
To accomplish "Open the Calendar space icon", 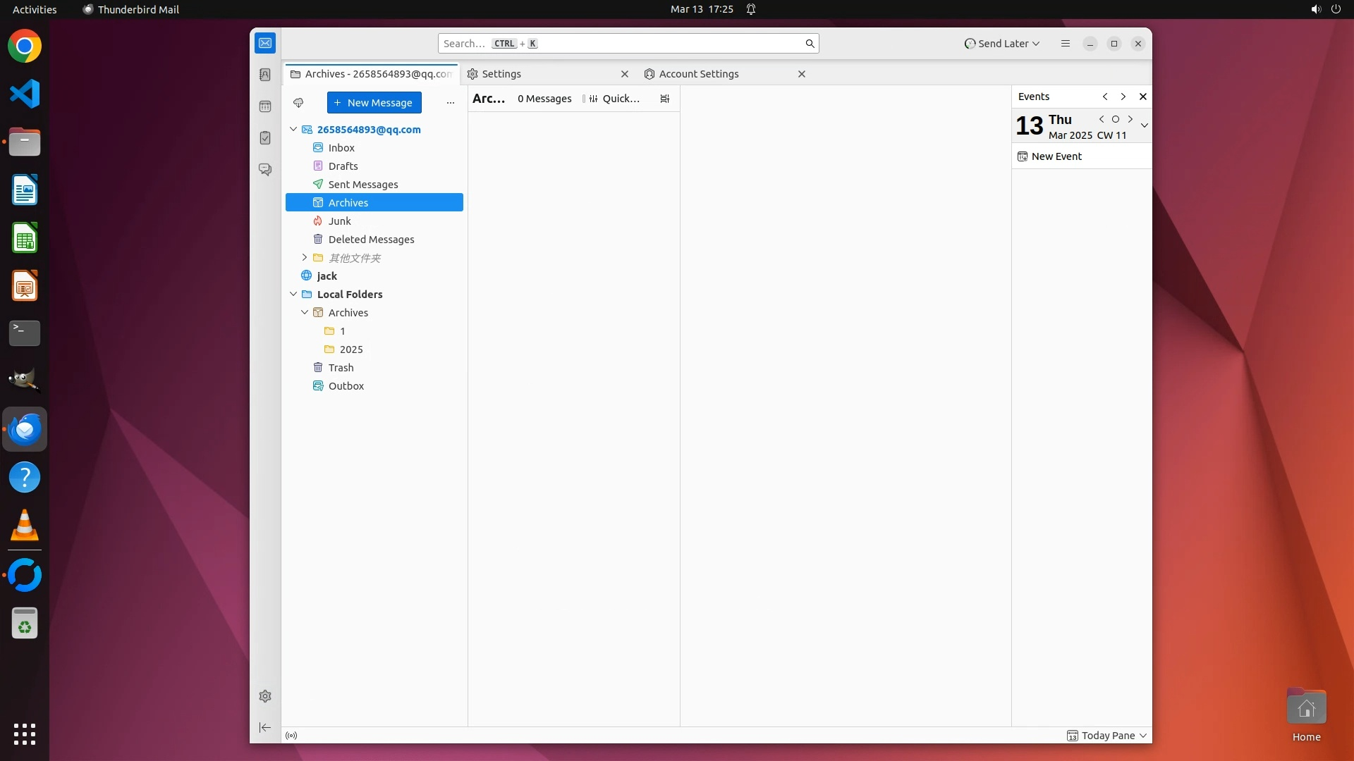I will click(265, 106).
